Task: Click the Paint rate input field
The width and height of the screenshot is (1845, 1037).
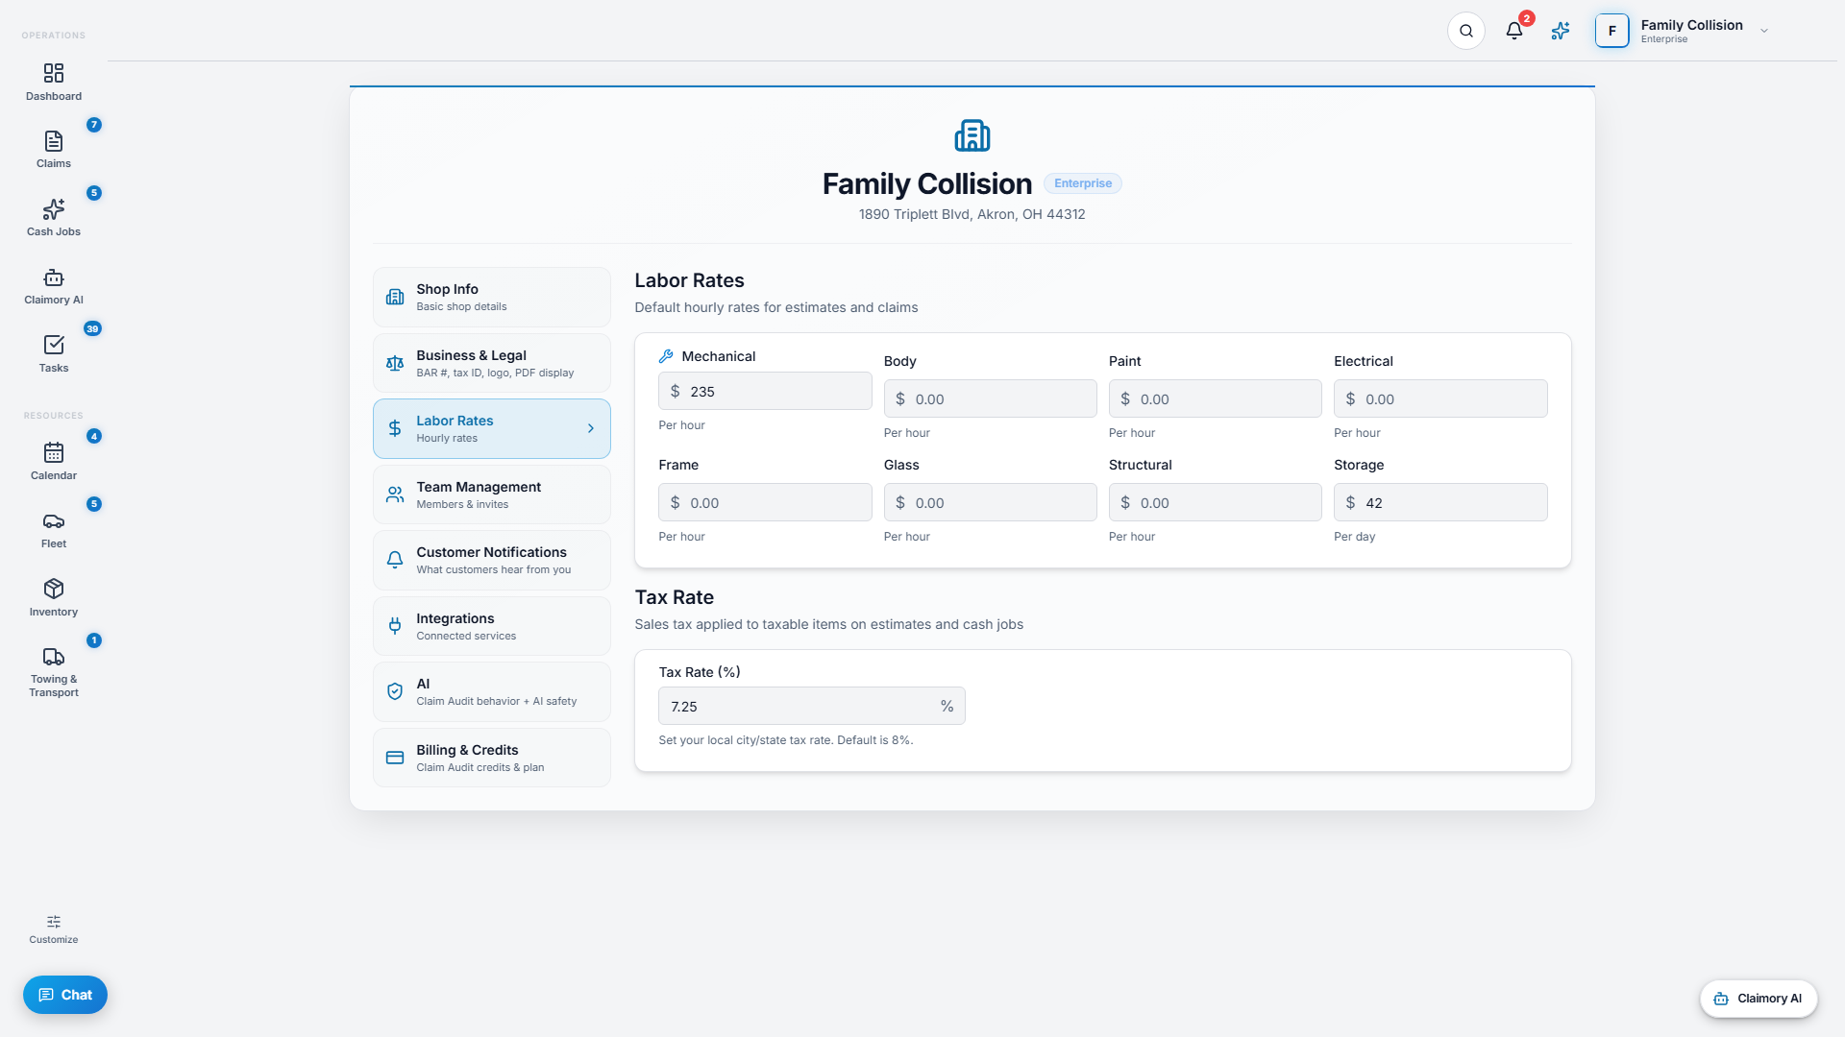Action: click(x=1215, y=398)
